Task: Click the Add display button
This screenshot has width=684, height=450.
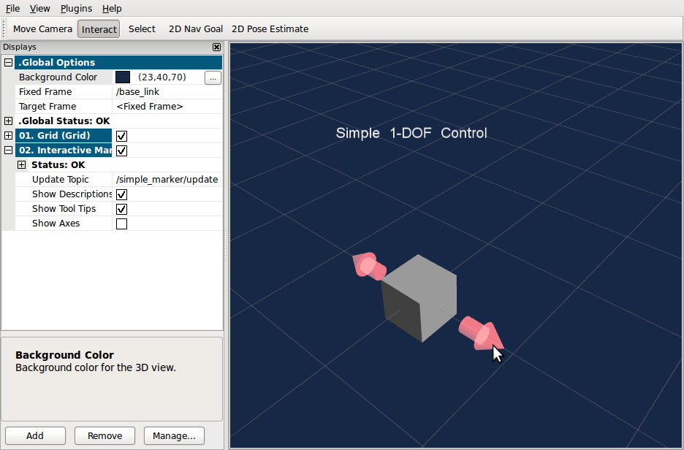Action: 35,436
